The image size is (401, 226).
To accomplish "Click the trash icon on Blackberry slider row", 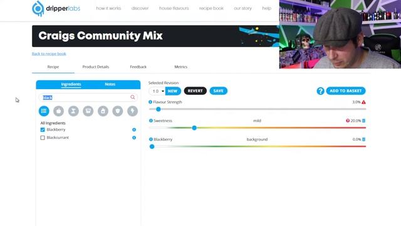I will click(363, 139).
